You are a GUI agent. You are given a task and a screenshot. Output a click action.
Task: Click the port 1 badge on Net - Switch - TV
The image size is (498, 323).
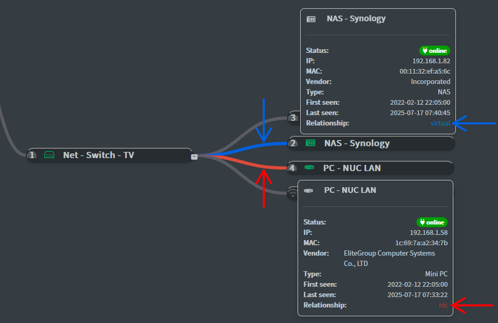pos(32,155)
